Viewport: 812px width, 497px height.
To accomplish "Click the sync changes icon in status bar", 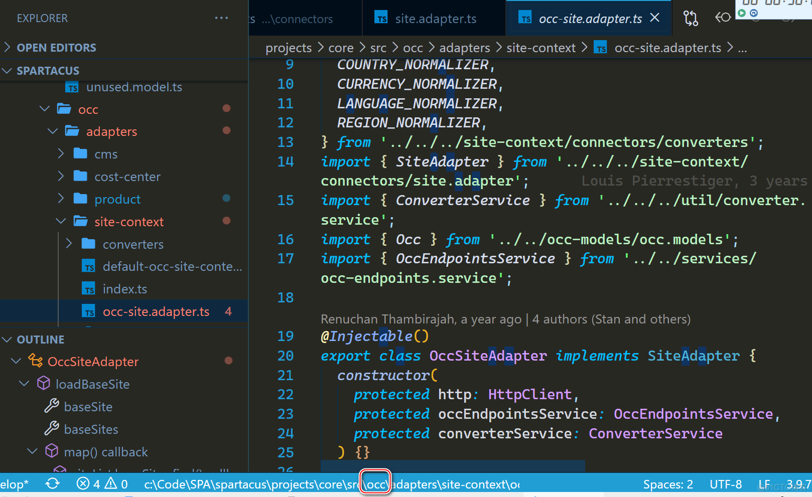I will pos(53,484).
